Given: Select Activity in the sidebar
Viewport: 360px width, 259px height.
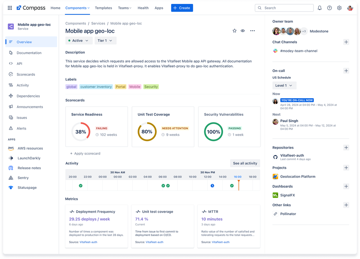Looking at the screenshot, I should point(31,85).
